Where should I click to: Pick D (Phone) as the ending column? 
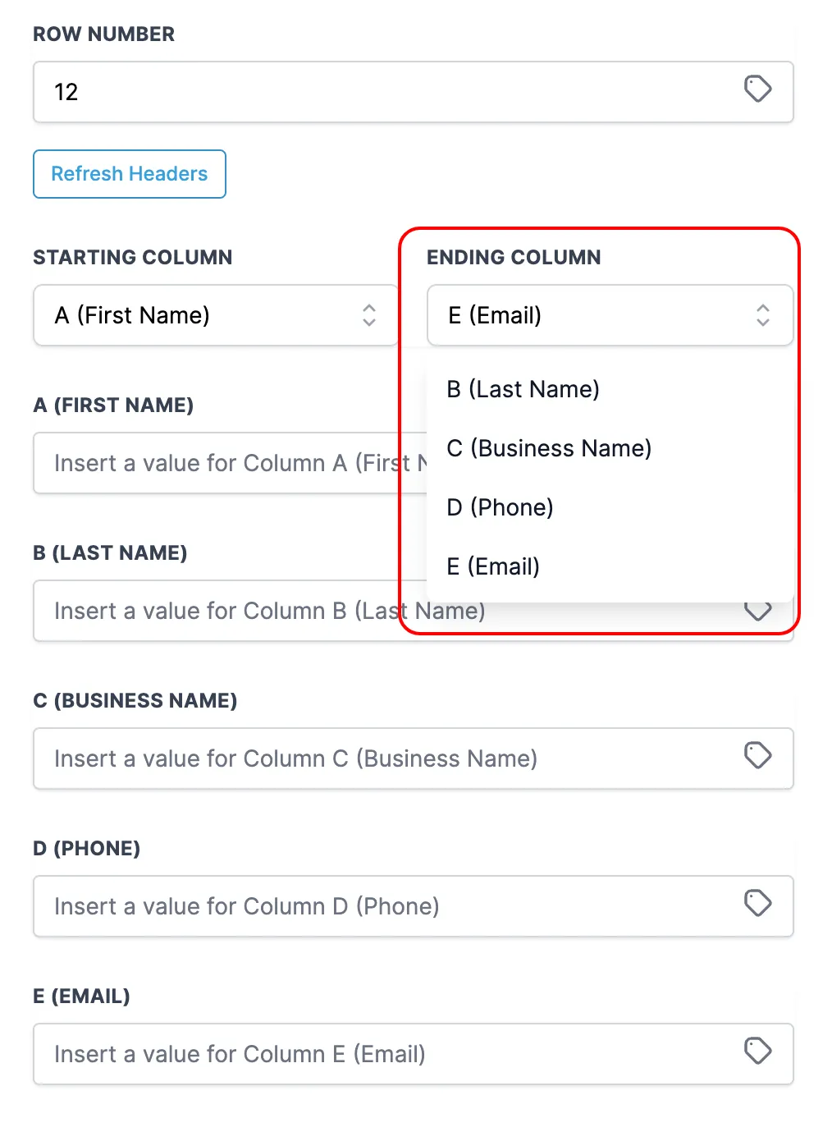pos(501,507)
